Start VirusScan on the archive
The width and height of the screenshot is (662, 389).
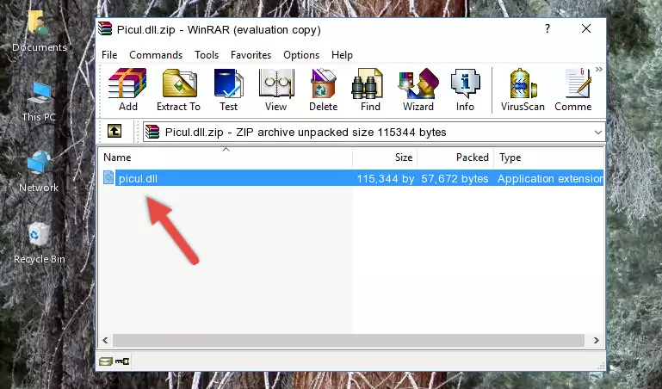(523, 90)
